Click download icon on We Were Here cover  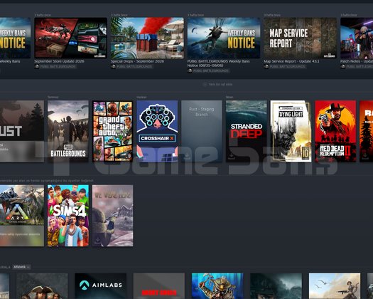(98, 241)
